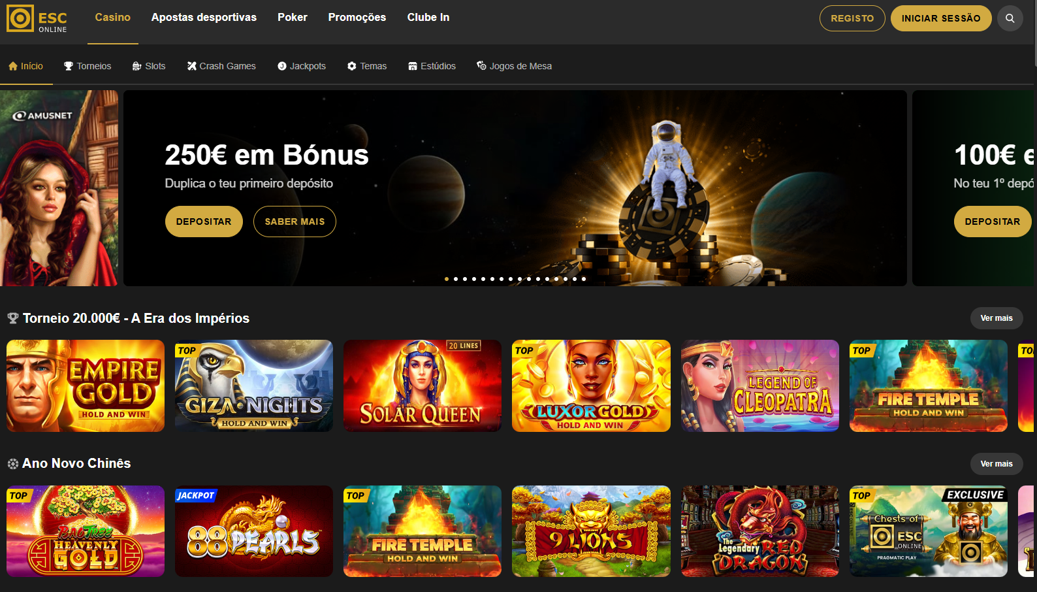Click SABER MAIS on bonus banner
This screenshot has width=1037, height=592.
pyautogui.click(x=295, y=222)
